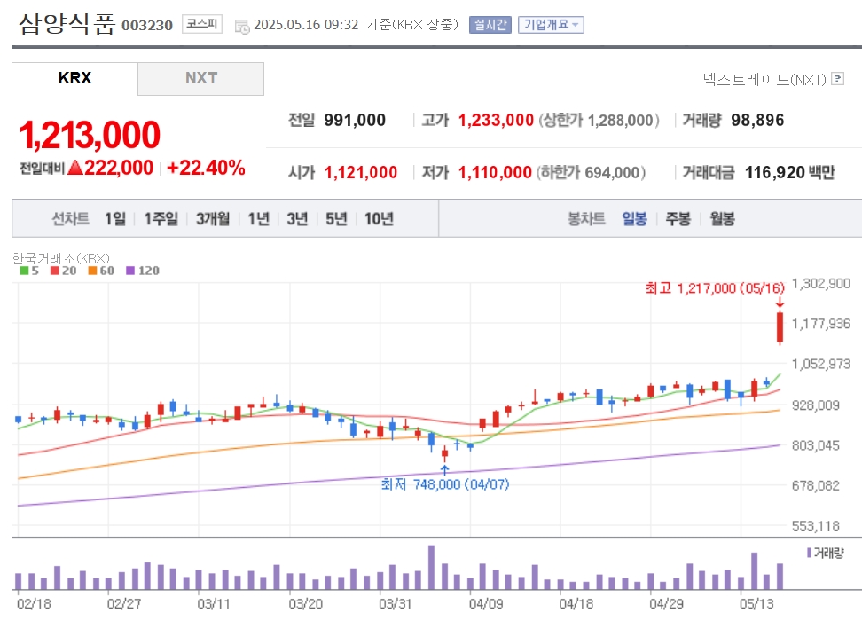The height and width of the screenshot is (621, 862).
Task: Open the 넥스트레이드 help question icon
Action: pos(837,79)
